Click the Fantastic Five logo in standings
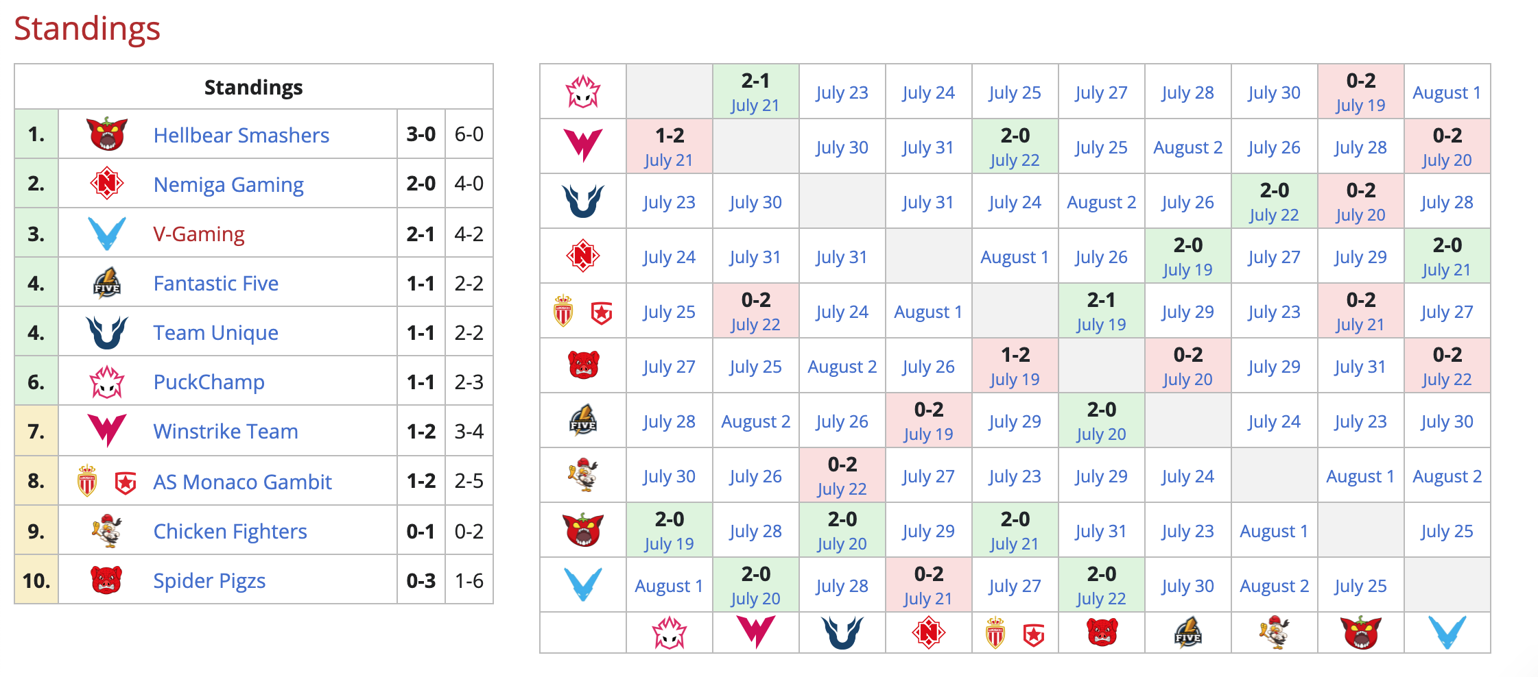Viewport: 1538px width, 677px height. point(107,282)
